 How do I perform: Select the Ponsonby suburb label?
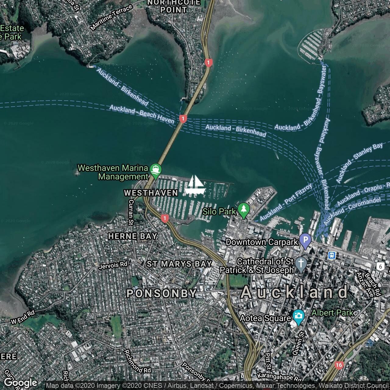tap(162, 293)
